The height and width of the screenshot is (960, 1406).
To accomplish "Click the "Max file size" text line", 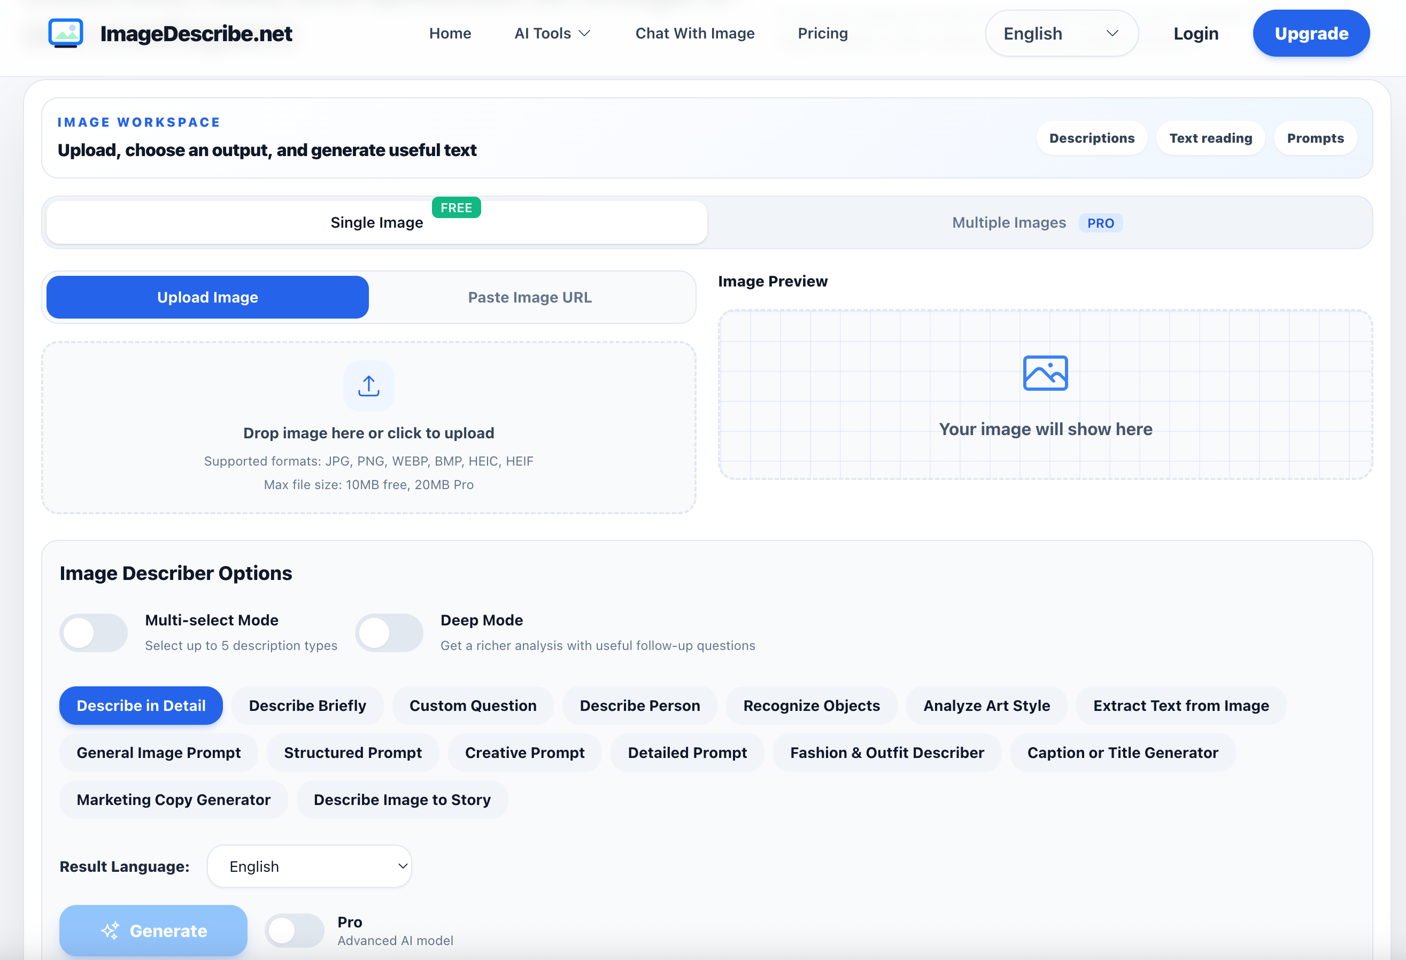I will 368,484.
